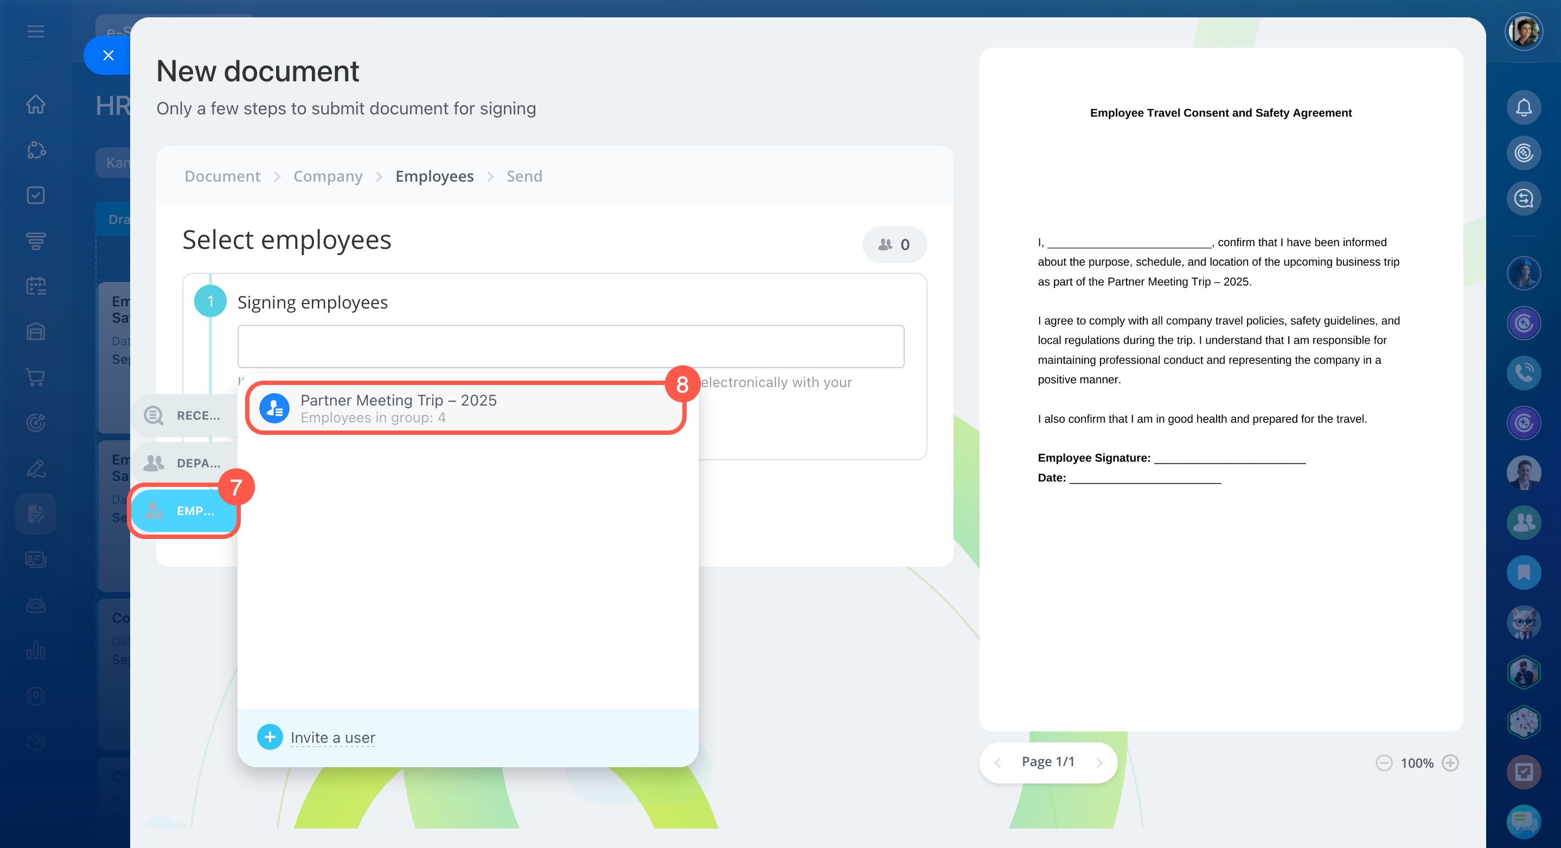Switch to the Recent tab in selector

point(184,415)
